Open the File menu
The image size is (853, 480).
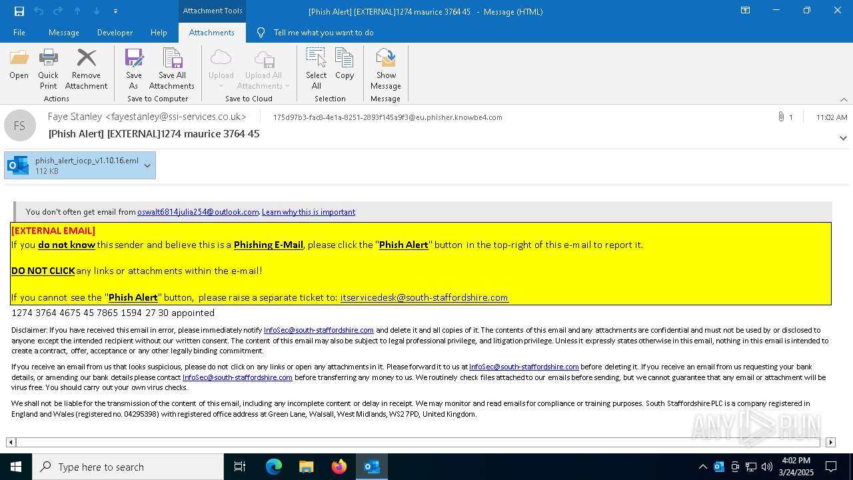click(x=19, y=33)
